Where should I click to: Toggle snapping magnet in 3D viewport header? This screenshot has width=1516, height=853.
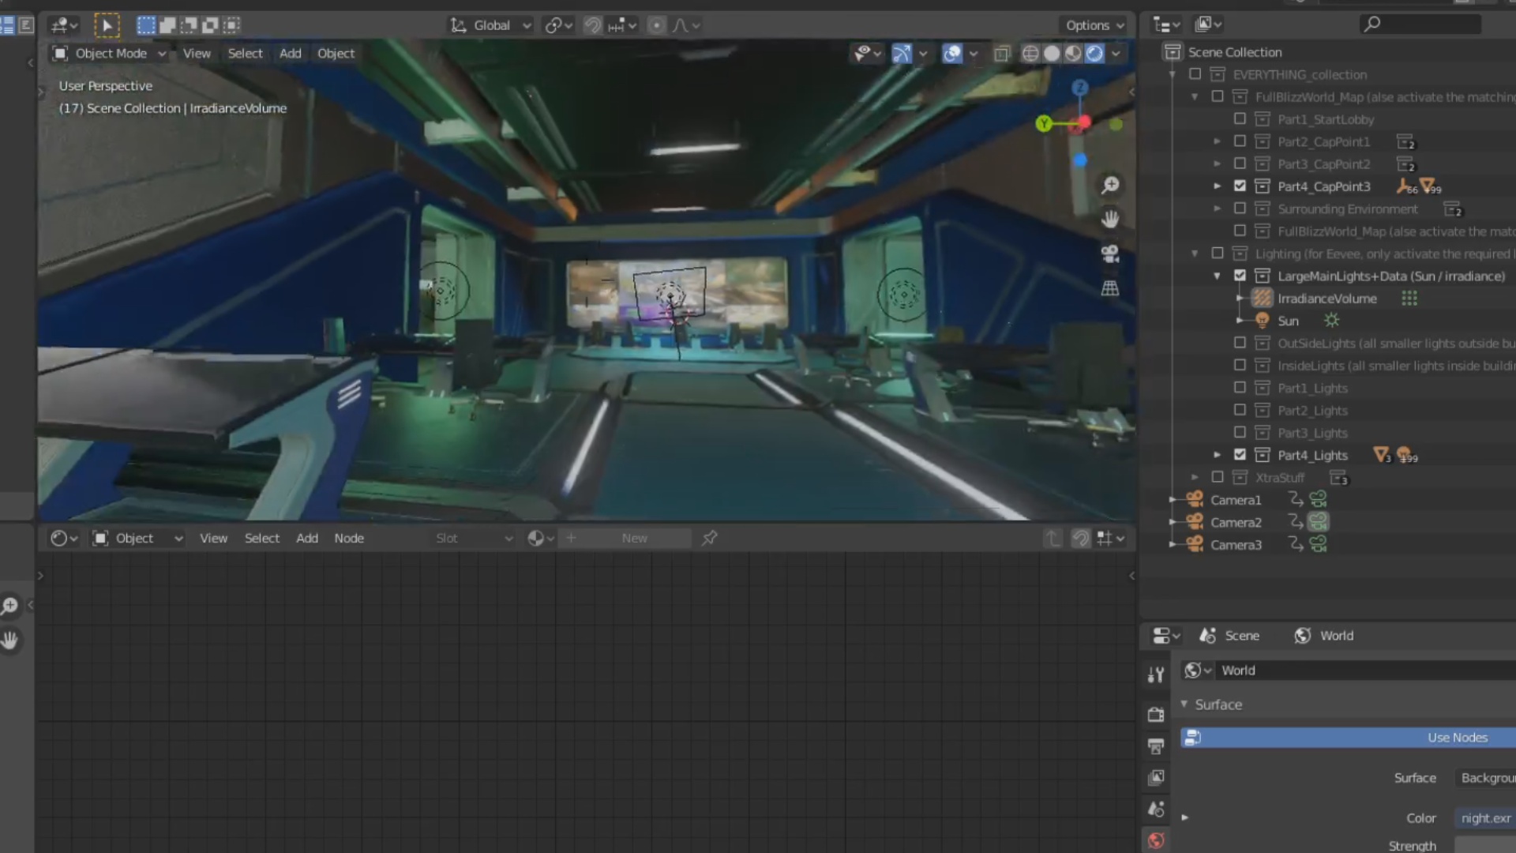pyautogui.click(x=592, y=25)
